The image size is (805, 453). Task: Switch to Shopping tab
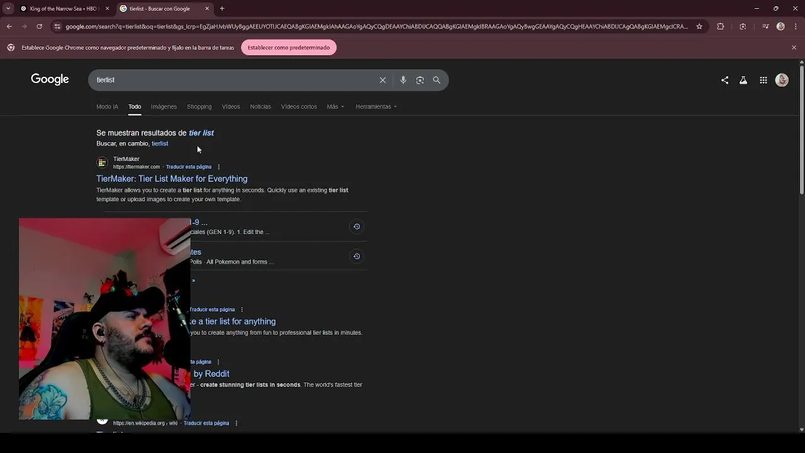click(x=199, y=106)
